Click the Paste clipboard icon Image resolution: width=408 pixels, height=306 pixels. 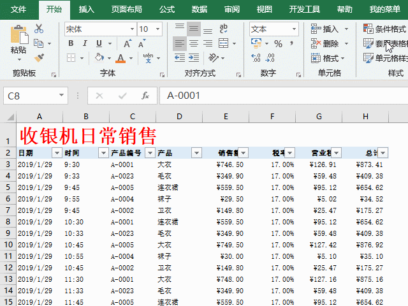[x=20, y=34]
